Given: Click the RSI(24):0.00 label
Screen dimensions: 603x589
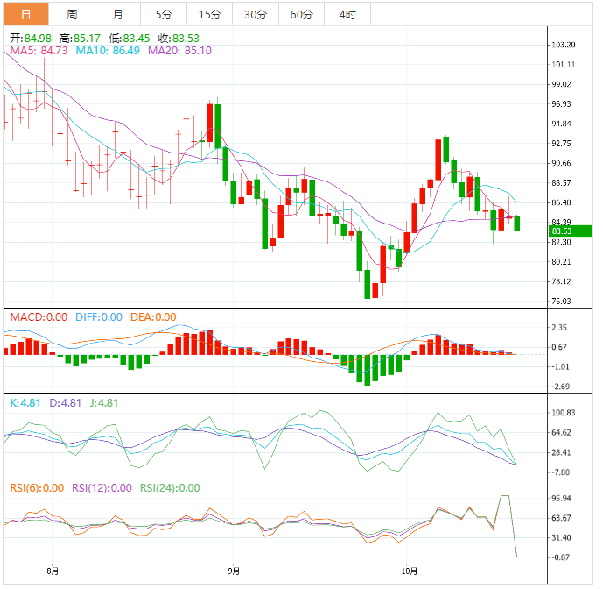Looking at the screenshot, I should pos(170,488).
